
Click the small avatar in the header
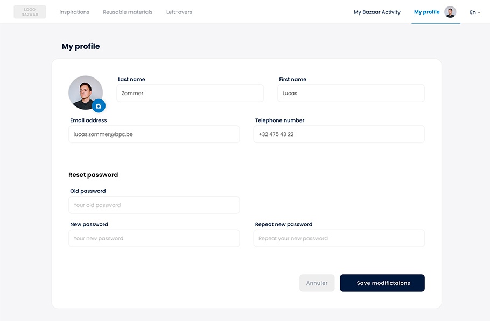(450, 12)
